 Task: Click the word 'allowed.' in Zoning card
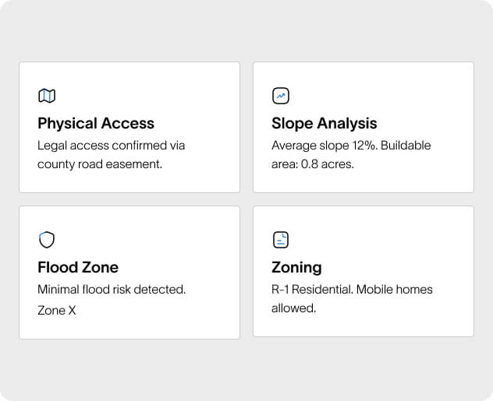(293, 308)
